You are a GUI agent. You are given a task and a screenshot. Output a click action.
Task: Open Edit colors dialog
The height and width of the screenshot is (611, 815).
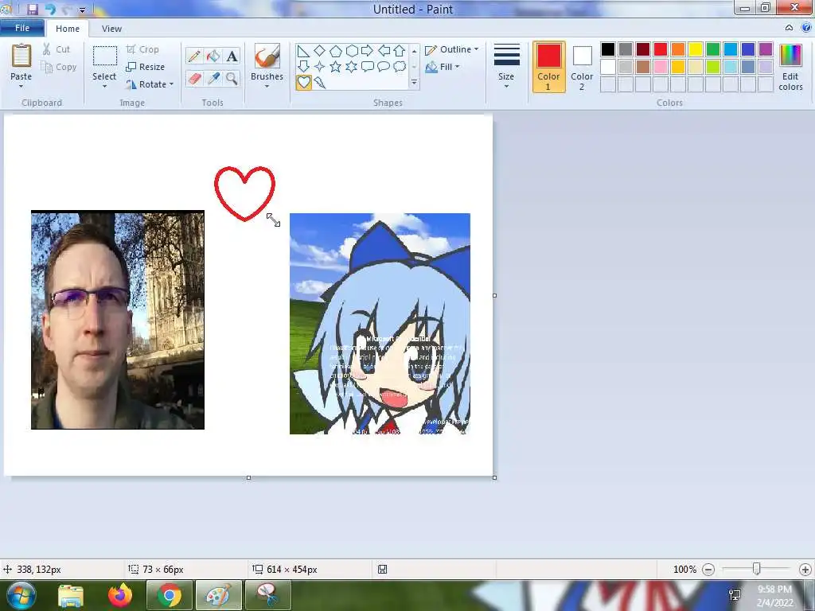[x=790, y=67]
